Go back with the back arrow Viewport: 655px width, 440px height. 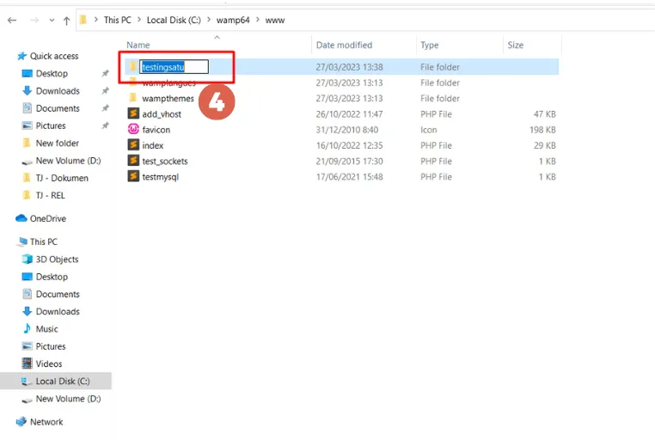click(12, 20)
